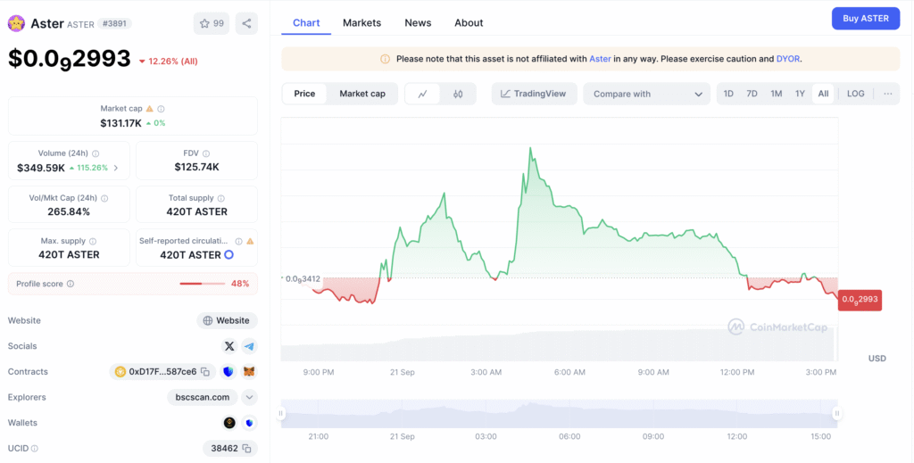Click the Buy ASTER button

click(865, 19)
